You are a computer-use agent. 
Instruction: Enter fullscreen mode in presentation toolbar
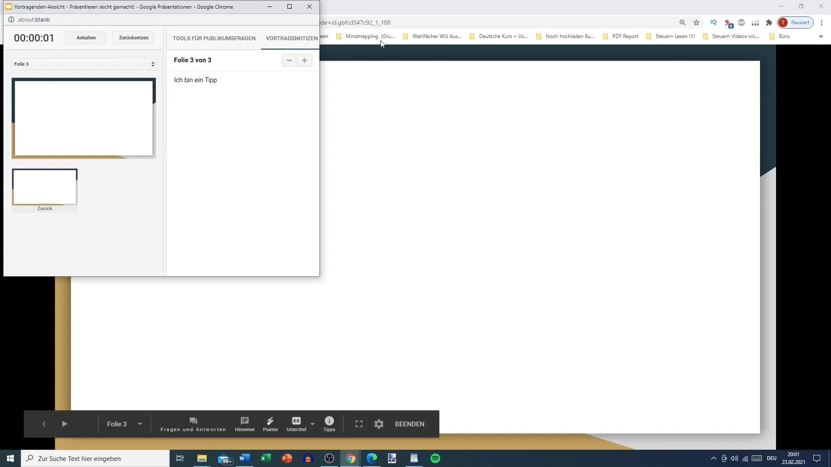[x=359, y=424]
